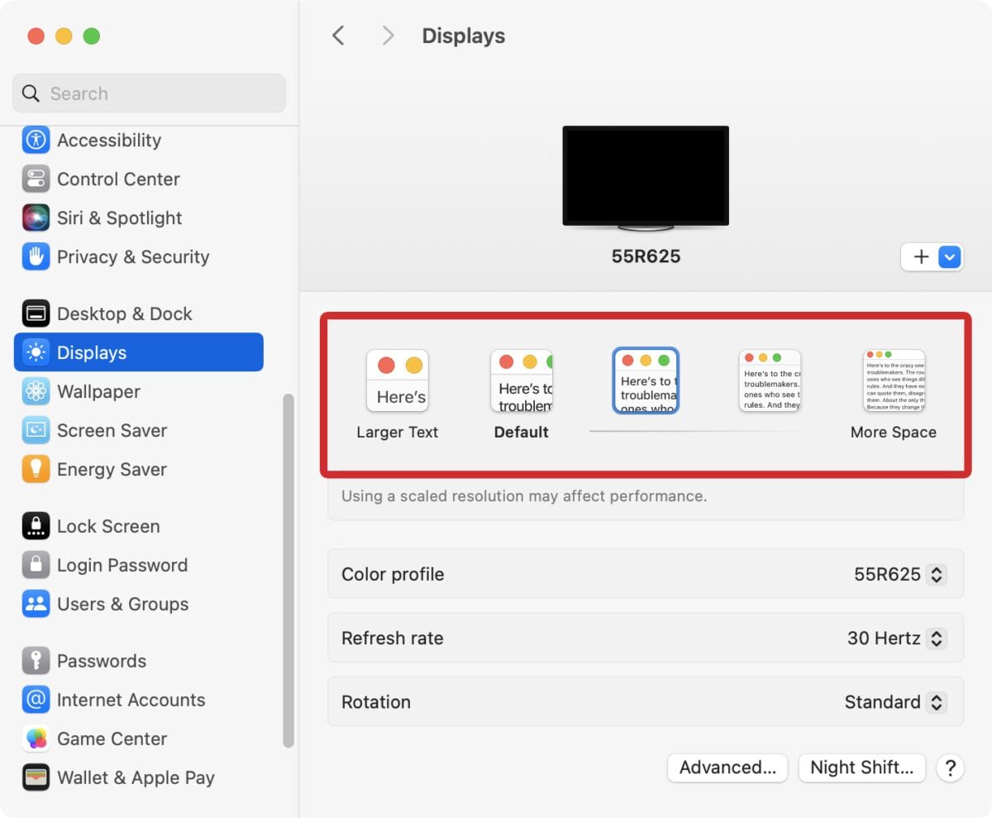
Task: Open Game Center settings
Action: pos(110,739)
